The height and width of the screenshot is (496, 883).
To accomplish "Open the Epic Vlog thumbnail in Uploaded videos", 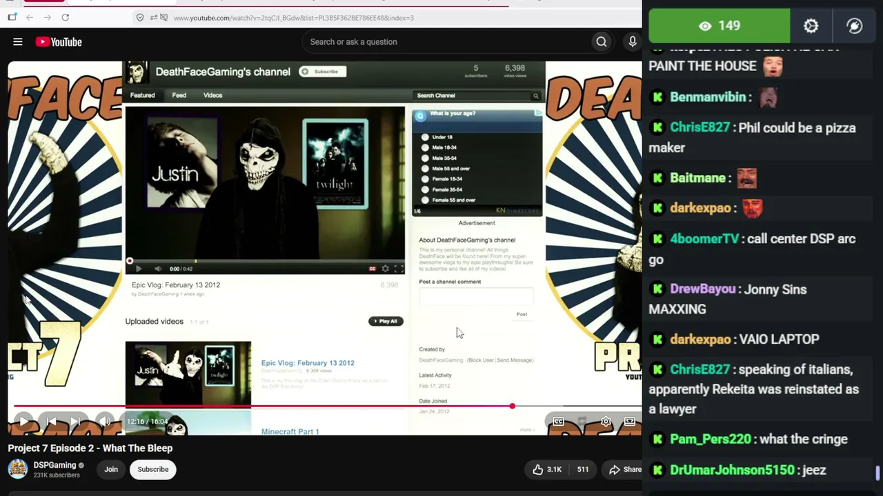I will tap(188, 373).
